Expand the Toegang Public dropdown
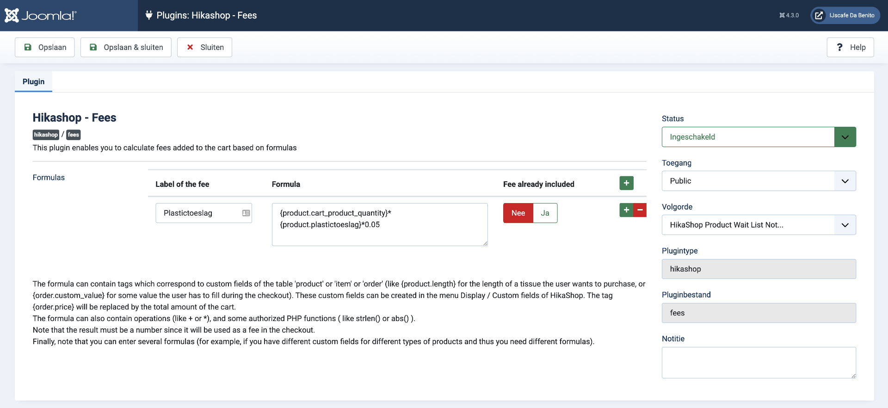888x408 pixels. coord(758,181)
